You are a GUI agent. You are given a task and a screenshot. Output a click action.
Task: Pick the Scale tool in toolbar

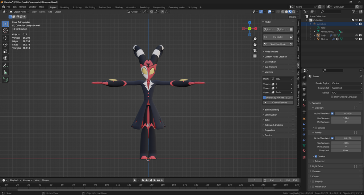[x=5, y=51]
